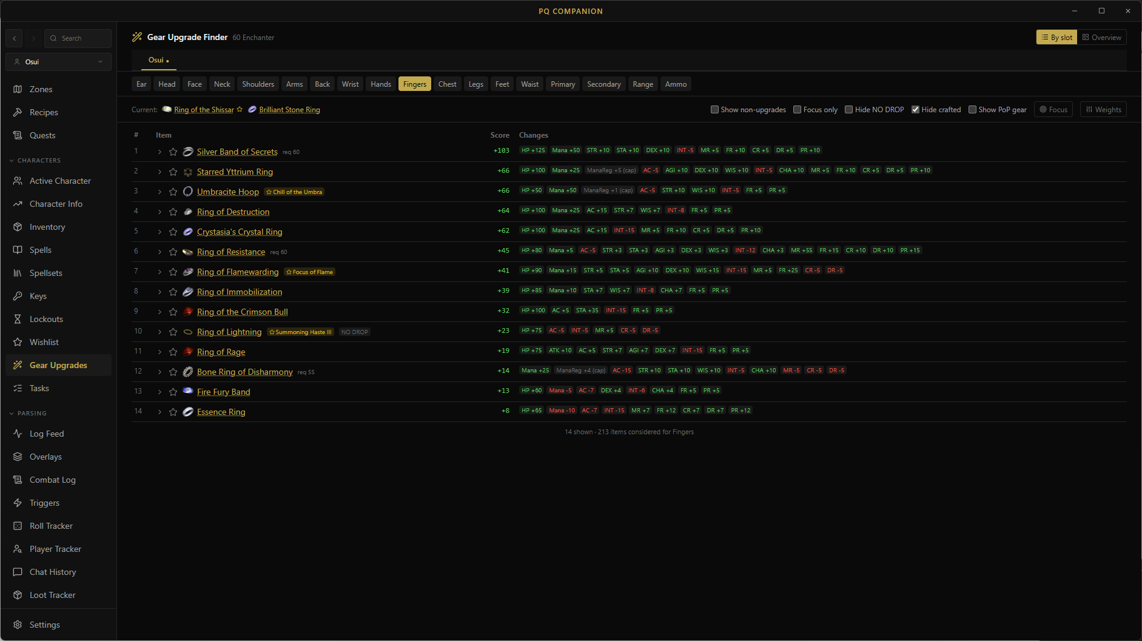The image size is (1142, 641).
Task: Select the Chest slot tab
Action: pyautogui.click(x=448, y=84)
